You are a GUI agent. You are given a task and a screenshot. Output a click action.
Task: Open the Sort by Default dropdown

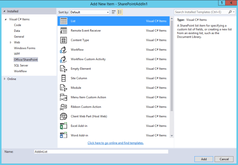point(90,12)
